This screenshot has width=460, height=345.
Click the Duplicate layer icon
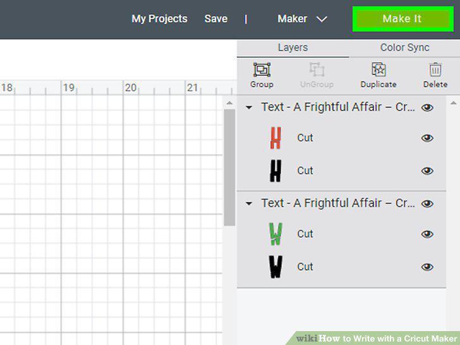pos(378,70)
